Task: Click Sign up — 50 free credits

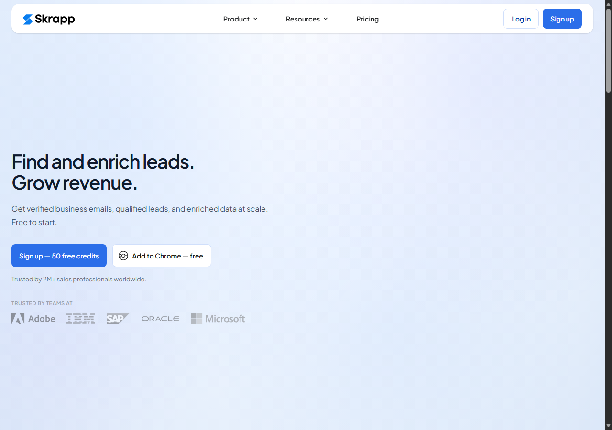Action: [x=59, y=256]
